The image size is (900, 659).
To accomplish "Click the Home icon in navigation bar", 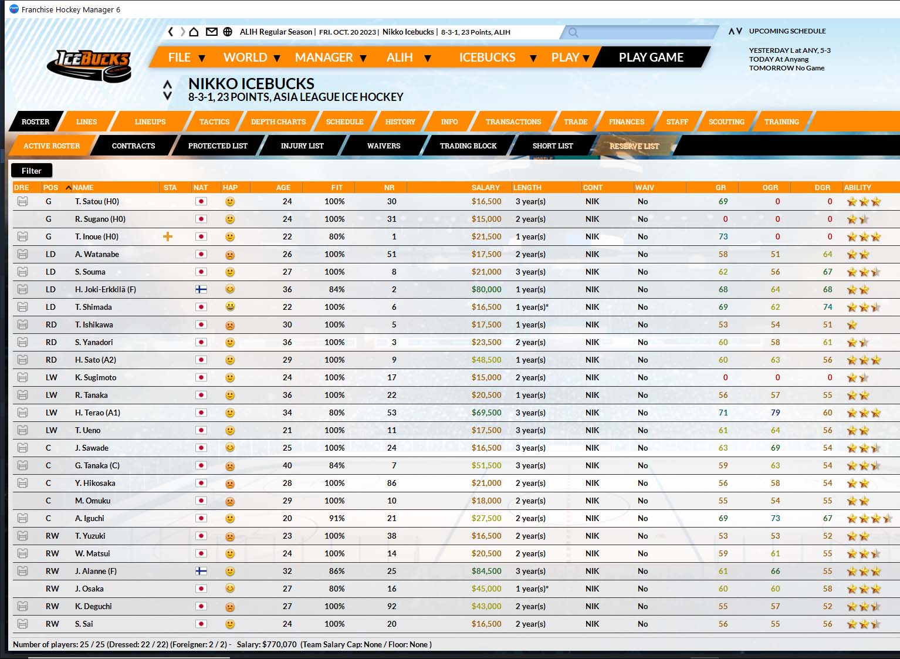I will coord(194,32).
